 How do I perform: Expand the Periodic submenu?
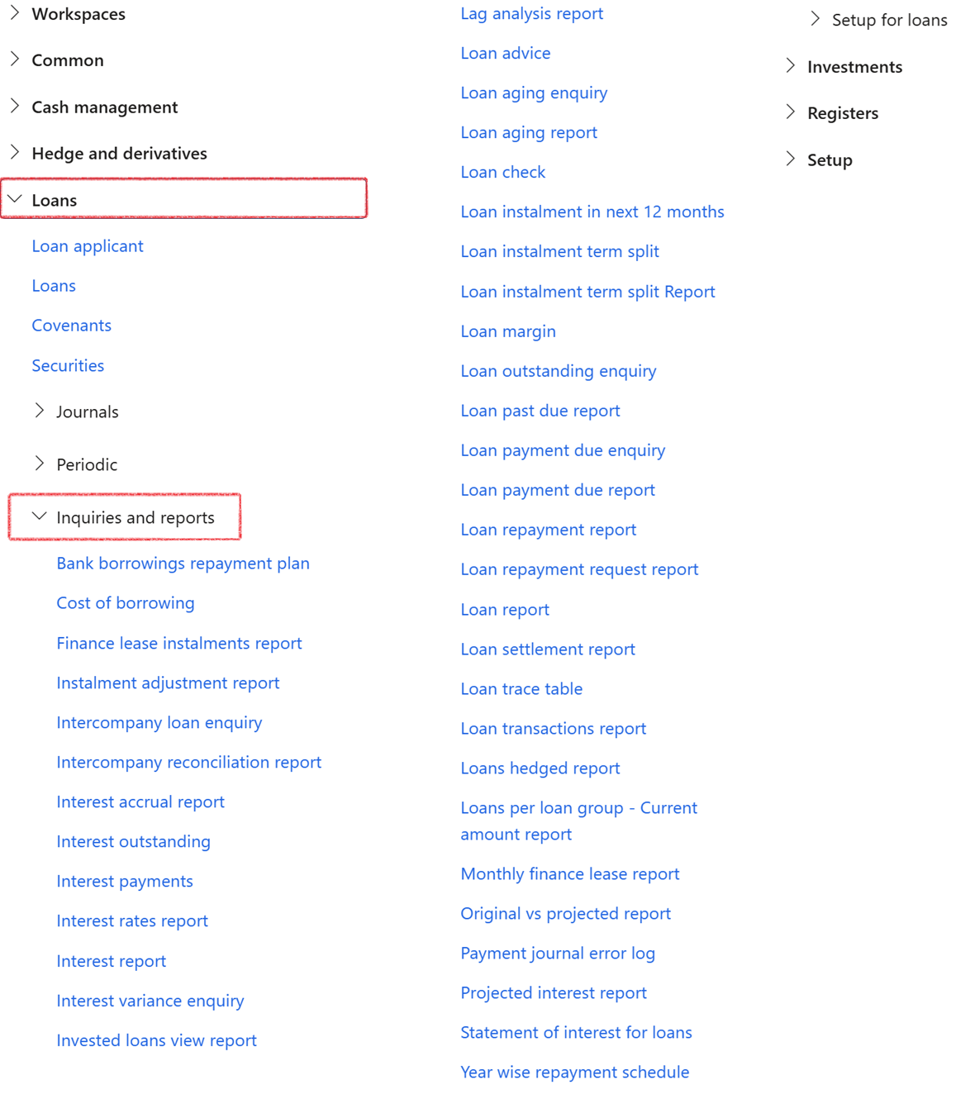click(40, 464)
